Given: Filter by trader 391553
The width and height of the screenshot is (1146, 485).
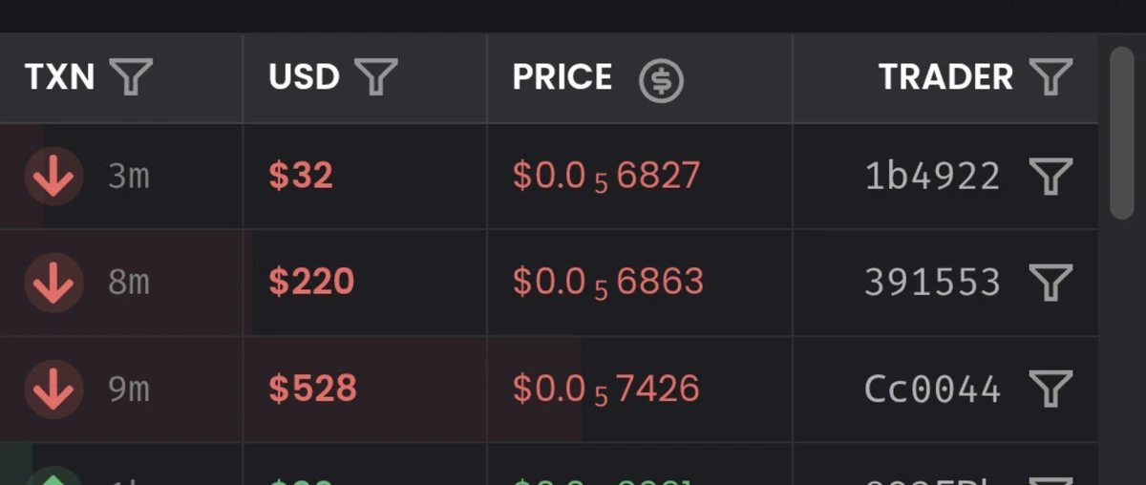Looking at the screenshot, I should 1050,283.
